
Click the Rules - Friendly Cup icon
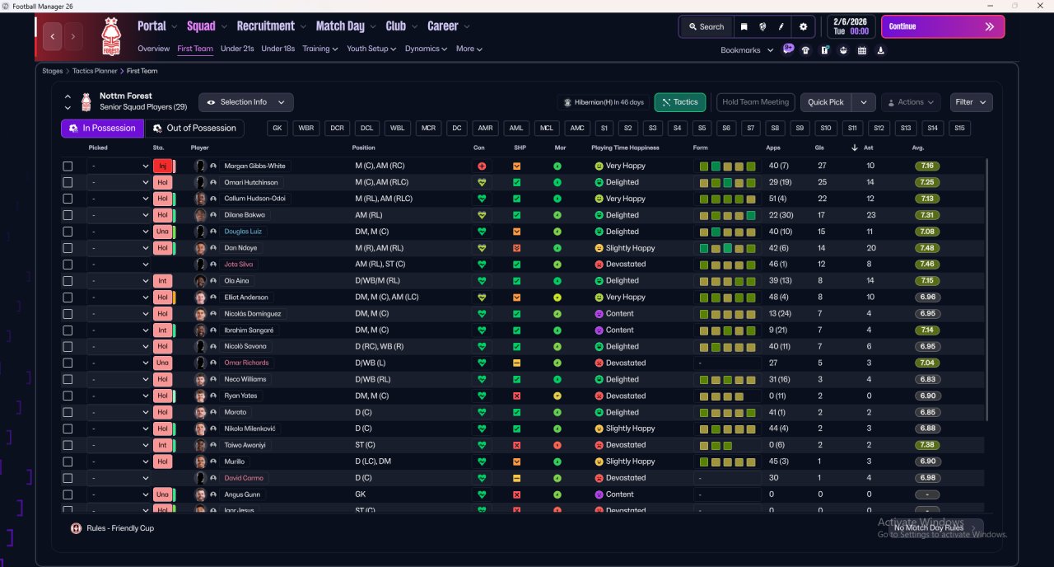(77, 527)
